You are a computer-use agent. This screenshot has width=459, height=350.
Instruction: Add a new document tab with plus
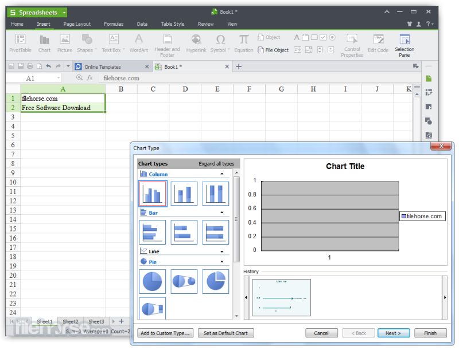point(239,66)
